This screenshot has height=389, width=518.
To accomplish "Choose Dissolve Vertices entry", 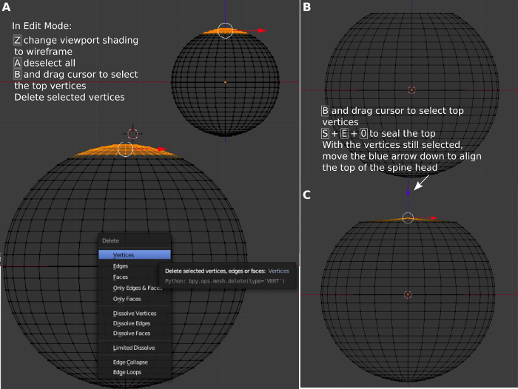I will 135,313.
